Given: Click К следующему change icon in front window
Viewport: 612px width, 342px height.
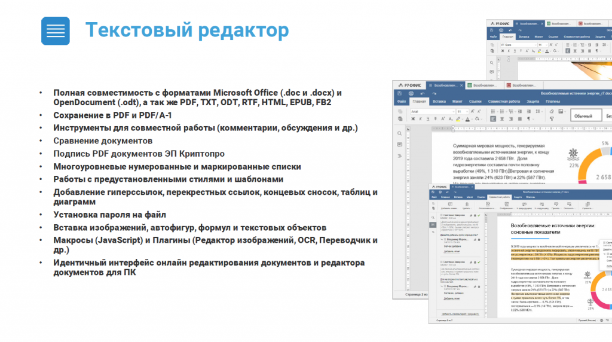Looking at the screenshot, I should tap(541, 204).
